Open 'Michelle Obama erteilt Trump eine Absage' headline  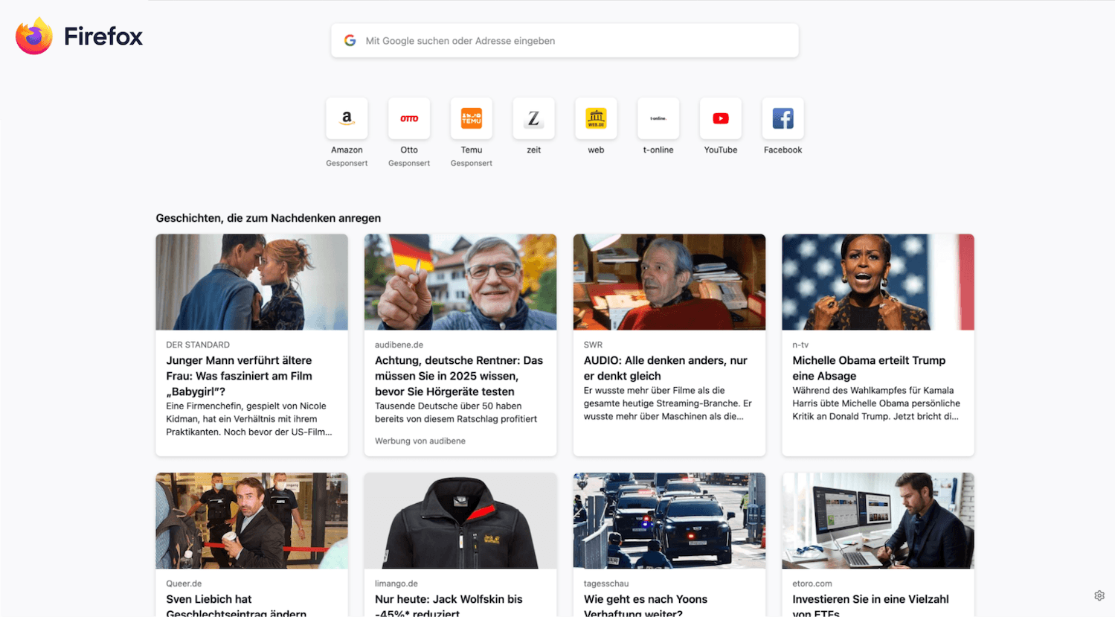[x=869, y=368]
